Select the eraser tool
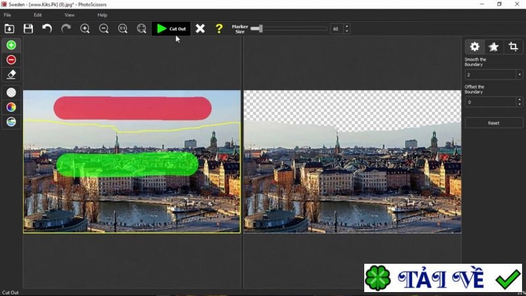526x296 pixels. click(11, 74)
